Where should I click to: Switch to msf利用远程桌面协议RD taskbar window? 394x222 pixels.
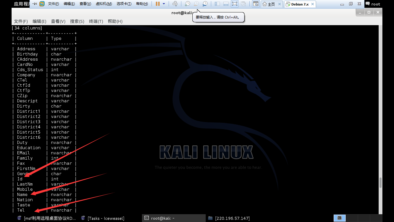point(47,218)
